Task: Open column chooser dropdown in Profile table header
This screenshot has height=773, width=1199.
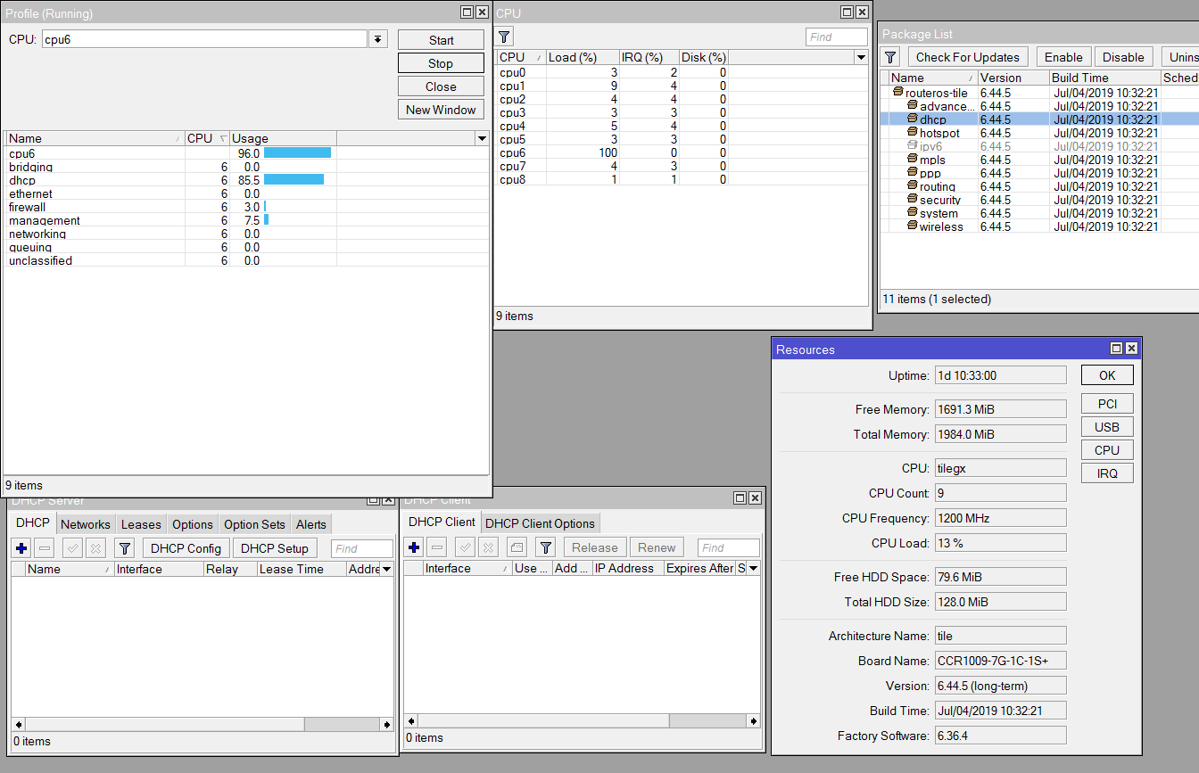Action: coord(482,138)
